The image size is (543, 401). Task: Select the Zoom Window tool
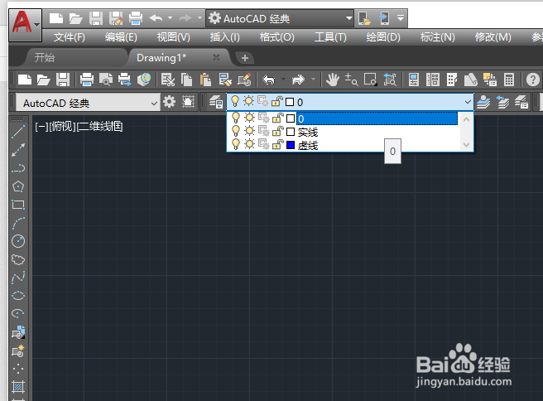[370, 80]
